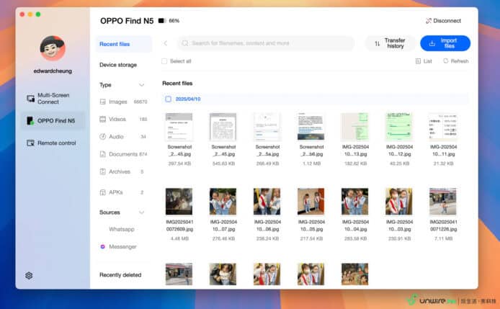
Task: Click the back arrow beside search field
Action: click(x=166, y=43)
